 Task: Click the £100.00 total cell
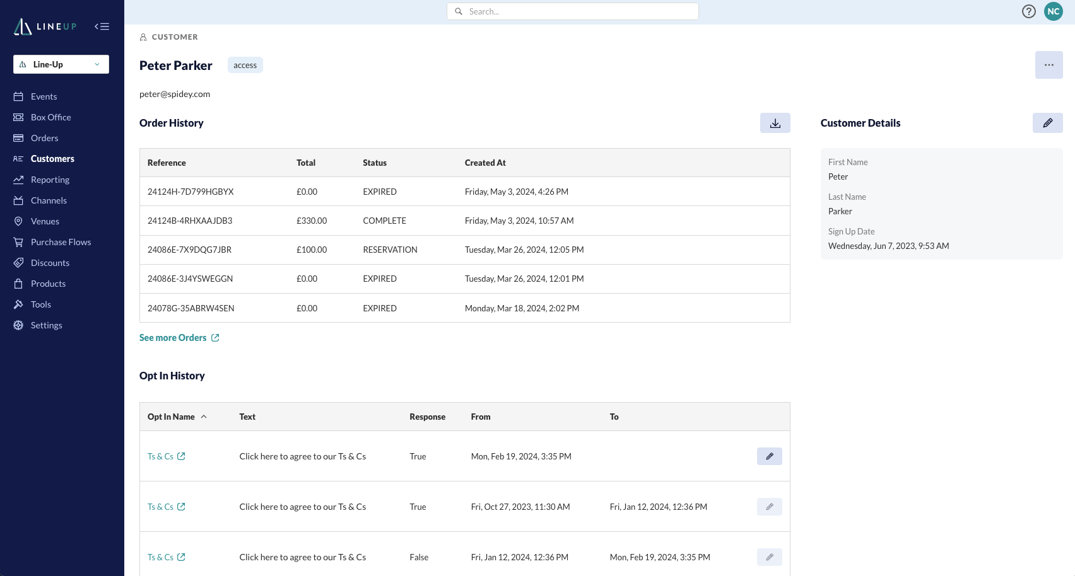tap(312, 250)
